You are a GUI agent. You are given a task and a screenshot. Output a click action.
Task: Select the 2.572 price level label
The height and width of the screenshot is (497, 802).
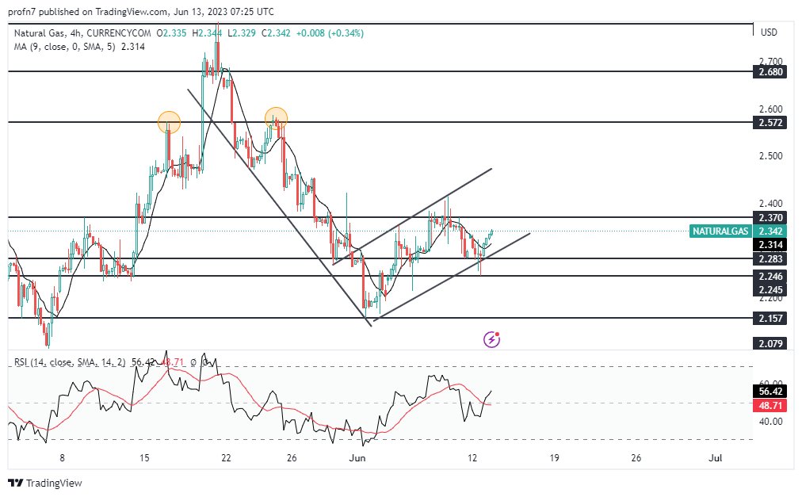click(770, 122)
